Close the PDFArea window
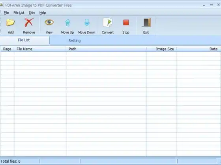The height and width of the screenshot is (165, 221). 219,5
